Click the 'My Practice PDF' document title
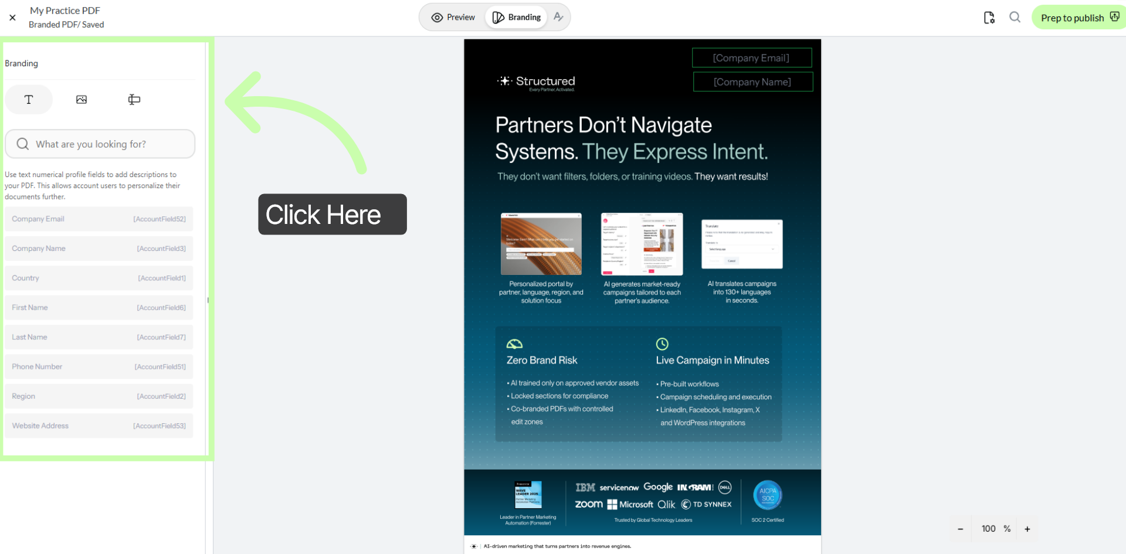1126x554 pixels. point(65,11)
